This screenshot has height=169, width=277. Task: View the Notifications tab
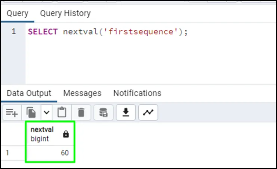pos(137,93)
